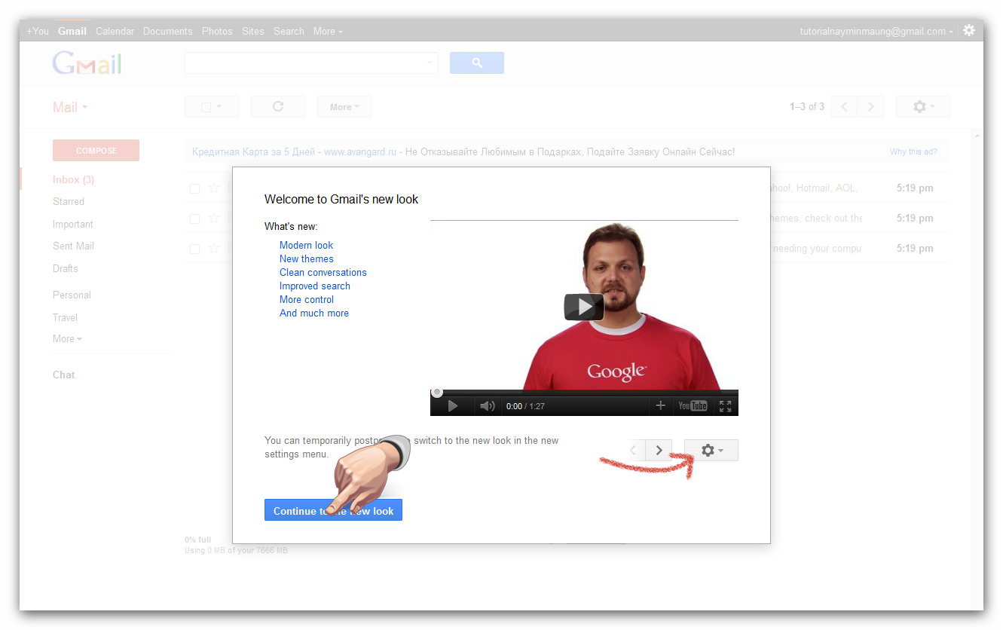This screenshot has width=1003, height=630.
Task: Open the video on YouTube via its logo
Action: pyautogui.click(x=693, y=406)
